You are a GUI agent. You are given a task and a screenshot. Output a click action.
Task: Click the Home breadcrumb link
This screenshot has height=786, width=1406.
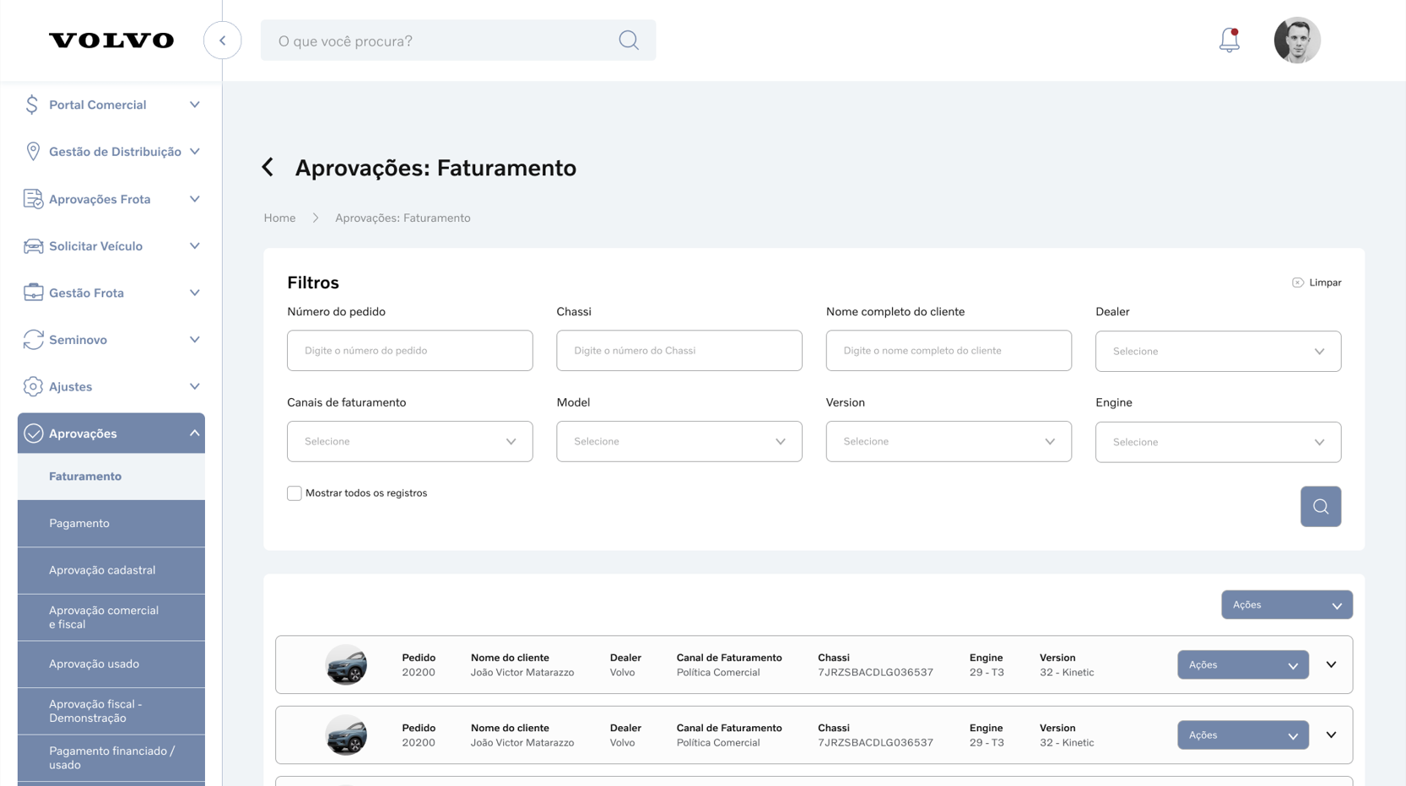[x=279, y=218]
